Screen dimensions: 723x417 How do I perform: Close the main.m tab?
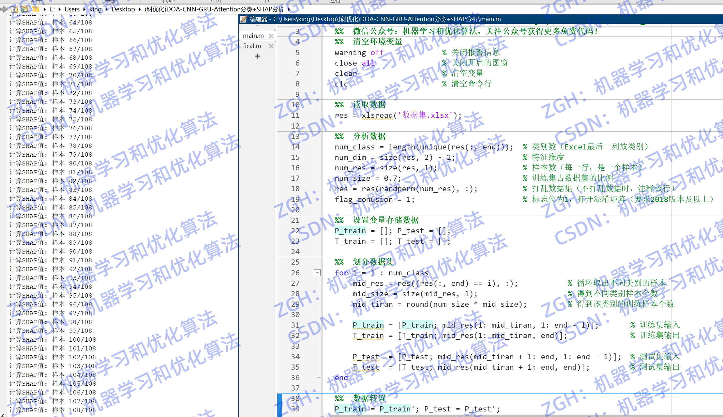[x=271, y=36]
